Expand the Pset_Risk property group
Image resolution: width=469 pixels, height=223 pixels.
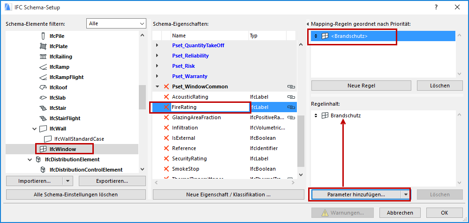(157, 66)
